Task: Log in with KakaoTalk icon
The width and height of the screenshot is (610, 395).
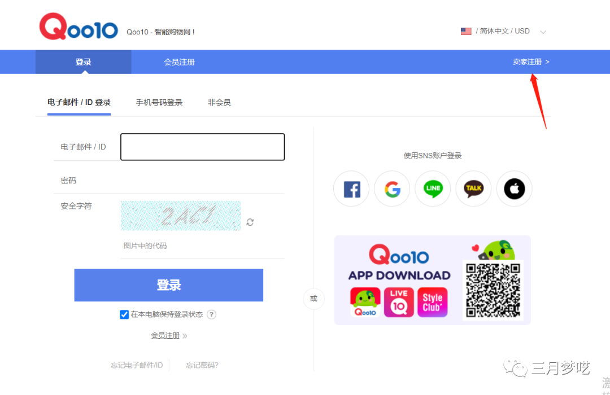Action: tap(473, 189)
